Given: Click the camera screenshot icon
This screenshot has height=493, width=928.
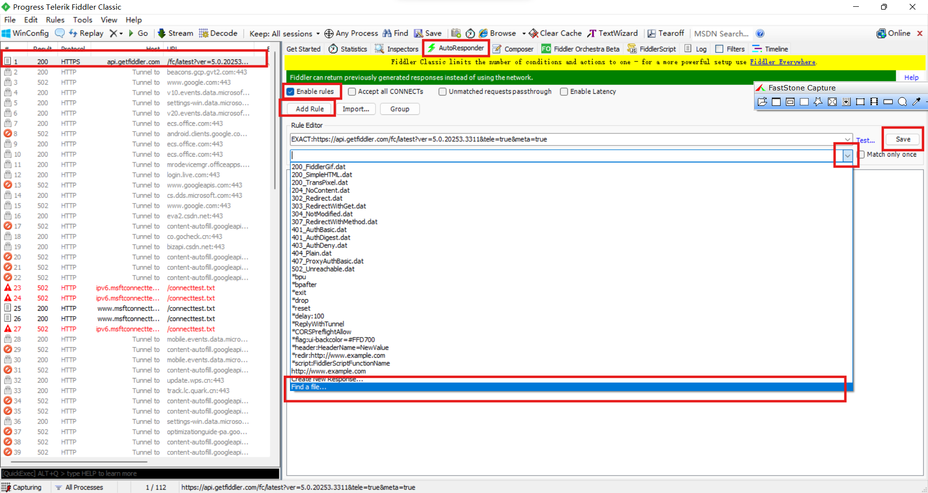Looking at the screenshot, I should point(456,33).
